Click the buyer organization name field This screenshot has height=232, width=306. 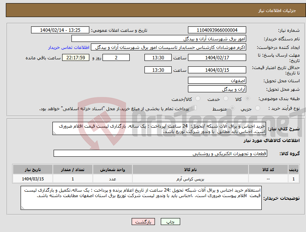pyautogui.click(x=159, y=38)
